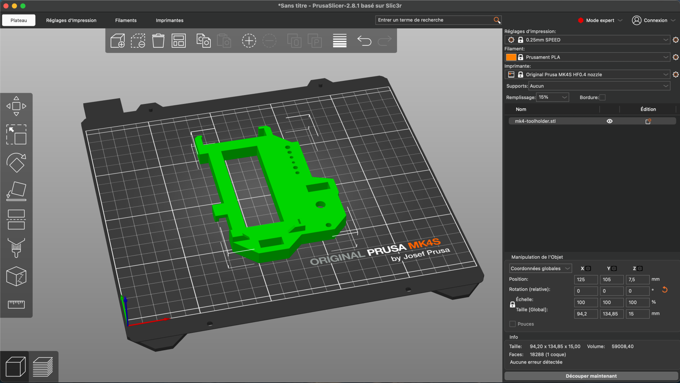Click the Delete all trash icon

[x=158, y=41]
